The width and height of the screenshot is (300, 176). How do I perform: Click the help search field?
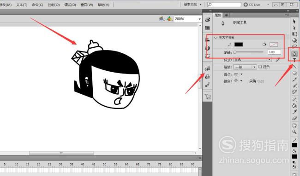(x=224, y=5)
